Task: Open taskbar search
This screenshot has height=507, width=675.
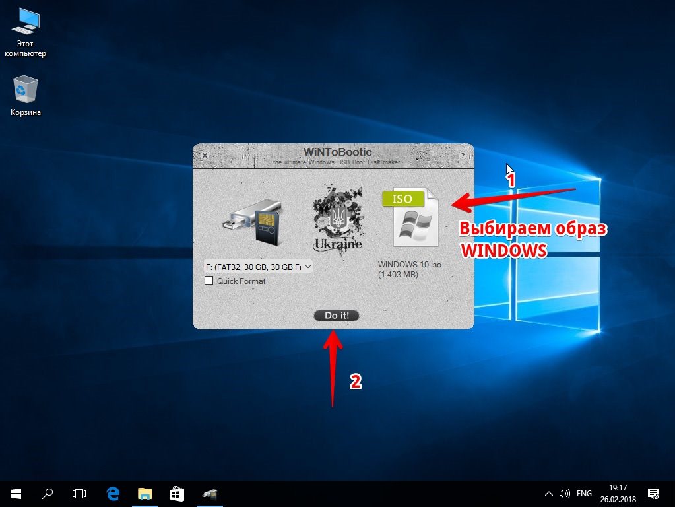Action: point(48,494)
